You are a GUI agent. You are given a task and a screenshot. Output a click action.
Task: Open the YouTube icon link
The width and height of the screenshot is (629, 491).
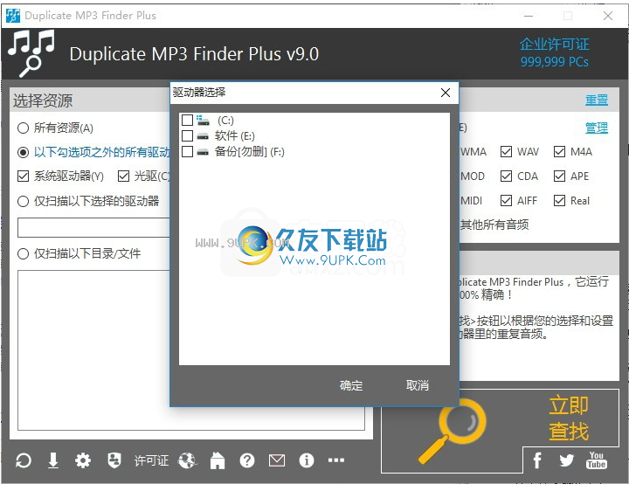coord(596,460)
